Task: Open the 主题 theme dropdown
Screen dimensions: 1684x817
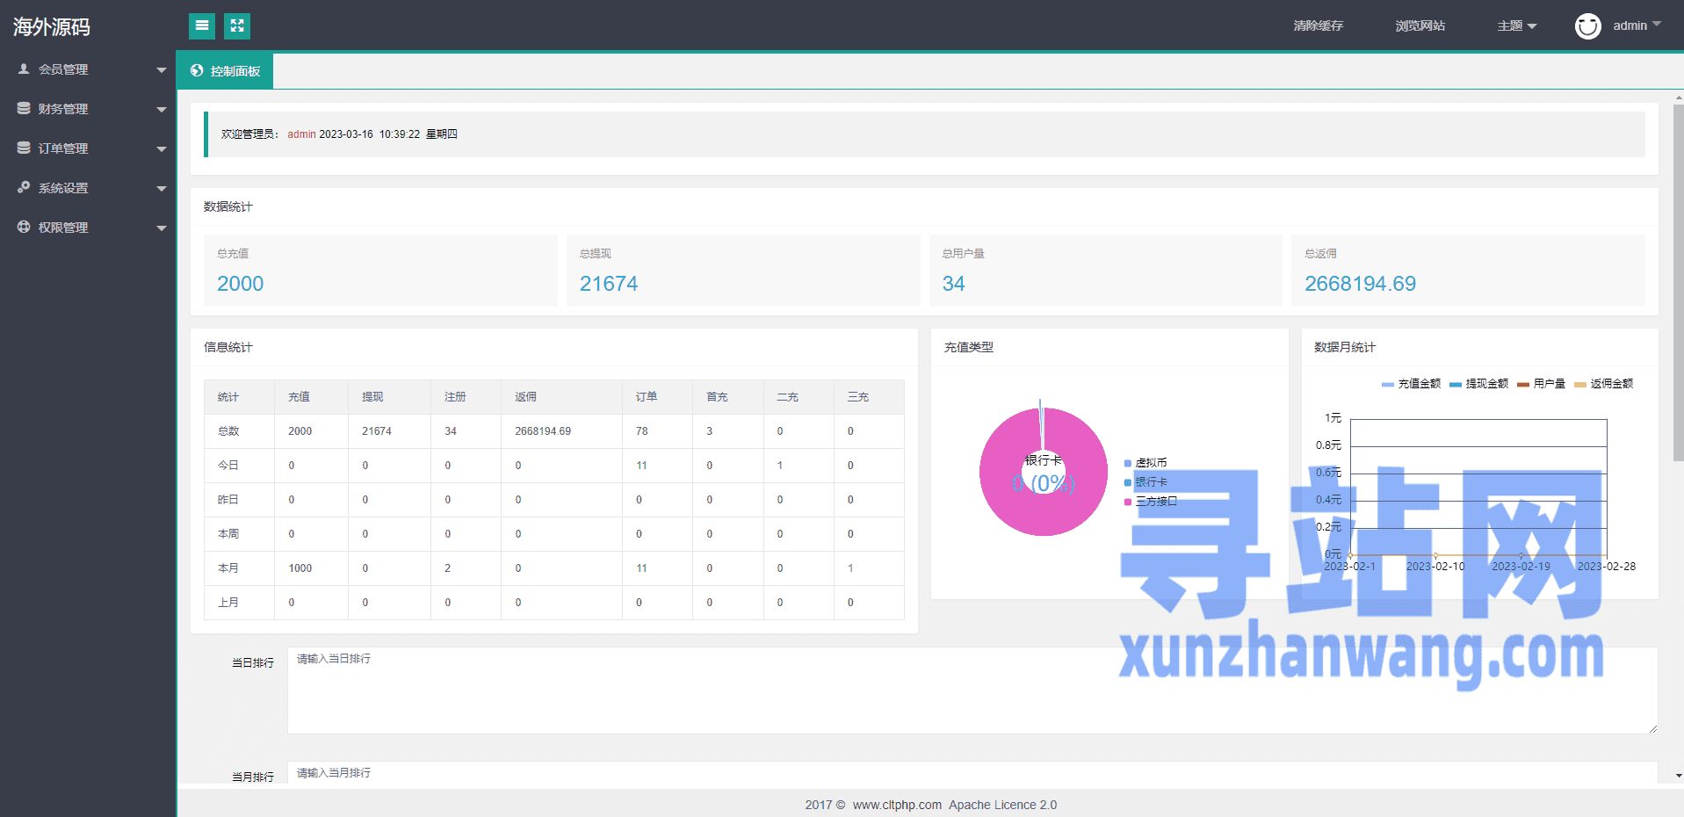Action: [x=1516, y=26]
